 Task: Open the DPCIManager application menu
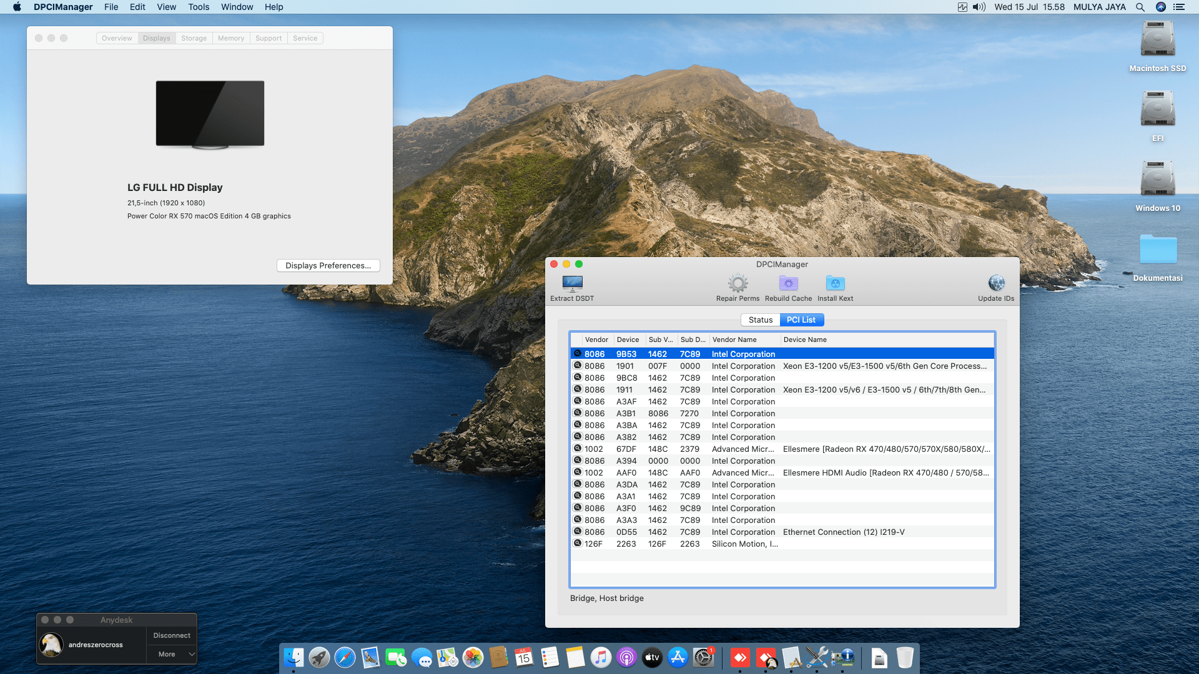coord(63,7)
